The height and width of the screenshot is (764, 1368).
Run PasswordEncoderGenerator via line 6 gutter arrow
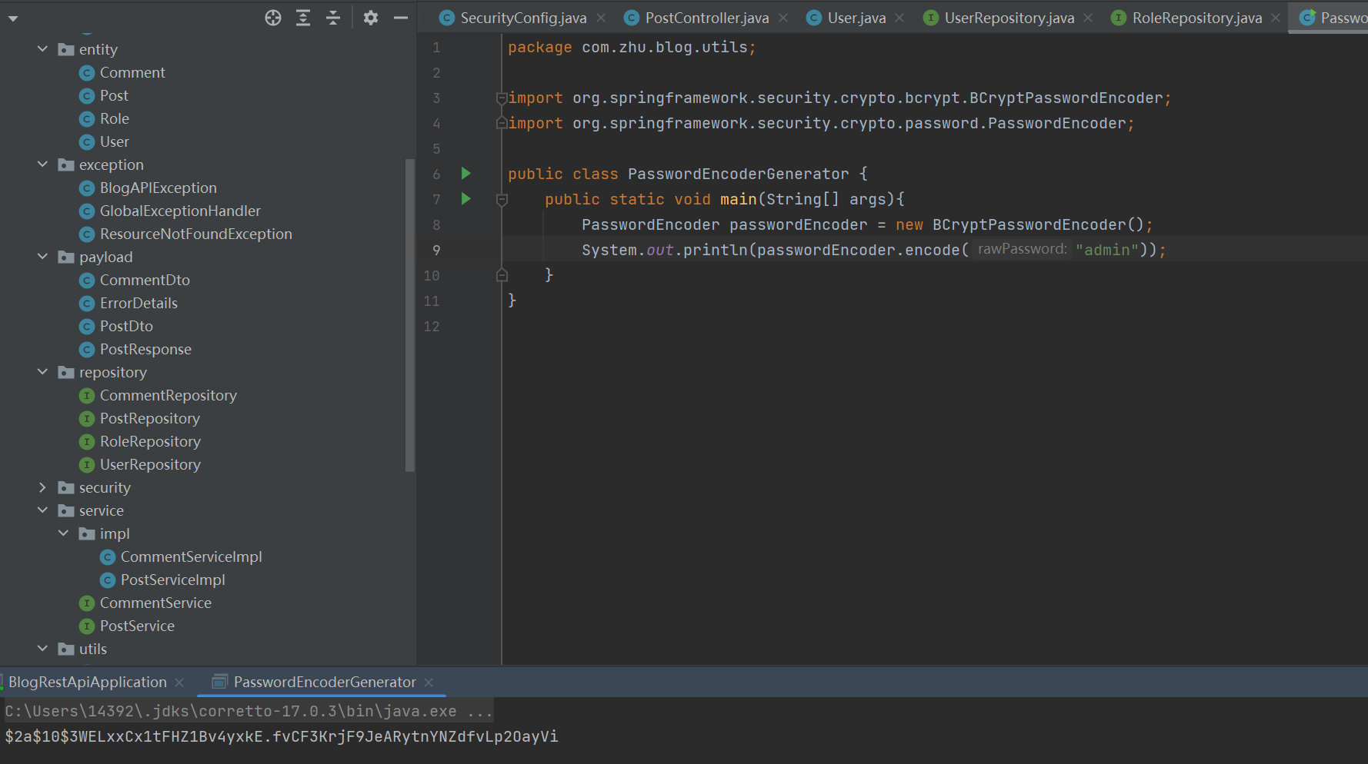[x=465, y=174]
